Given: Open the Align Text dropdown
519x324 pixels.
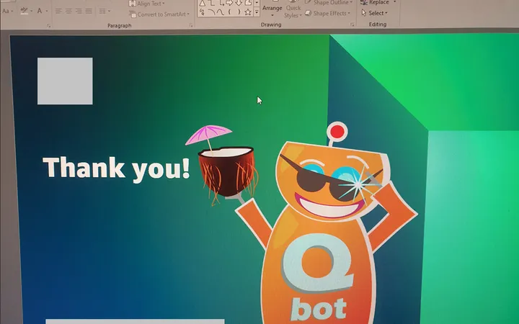Looking at the screenshot, I should [x=146, y=4].
